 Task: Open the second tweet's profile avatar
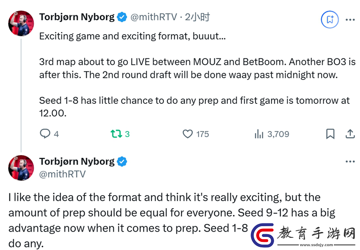click(x=21, y=168)
